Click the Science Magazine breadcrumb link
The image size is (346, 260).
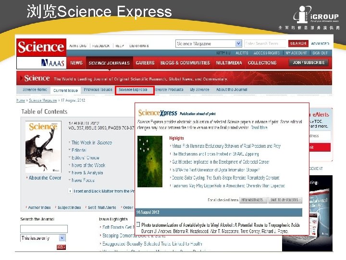(43, 100)
